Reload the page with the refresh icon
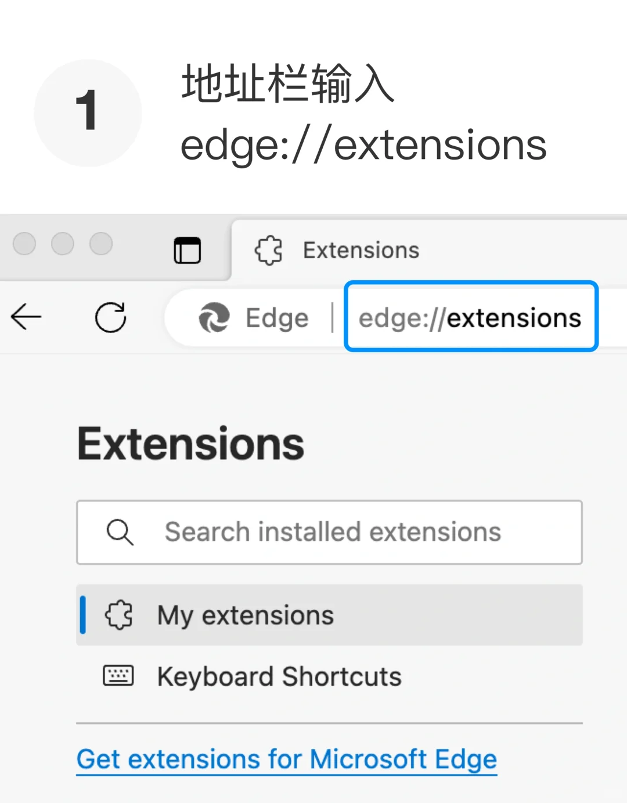This screenshot has height=803, width=627. [x=110, y=317]
